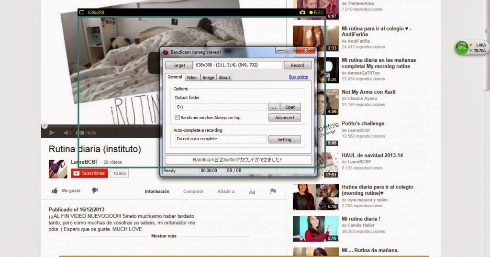Play the YouTube video
This screenshot has width=490, height=257.
(x=52, y=133)
